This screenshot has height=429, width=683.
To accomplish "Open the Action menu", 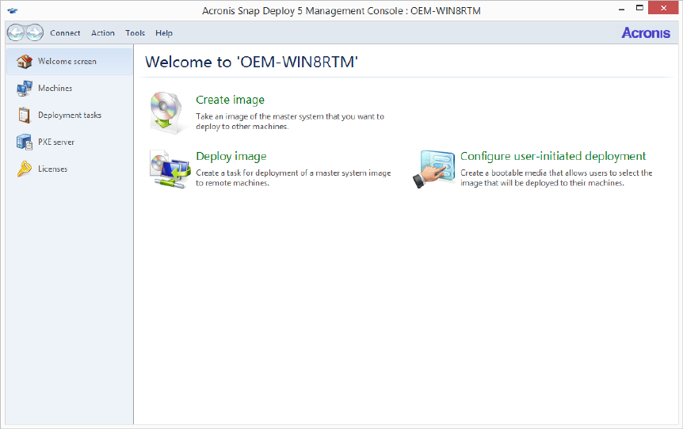I will (103, 33).
